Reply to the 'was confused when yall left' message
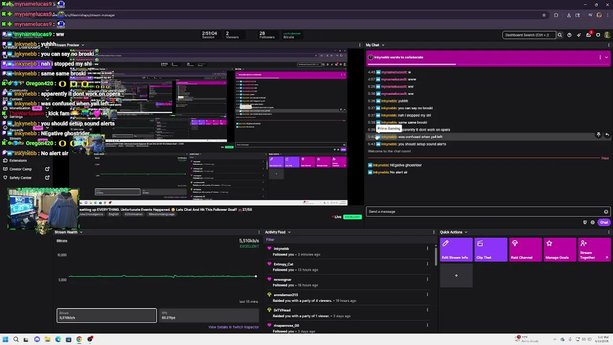 (x=607, y=135)
